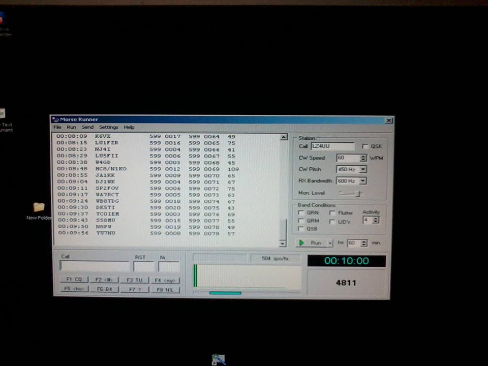
Task: Click the CW Speed value field
Action: [348, 158]
